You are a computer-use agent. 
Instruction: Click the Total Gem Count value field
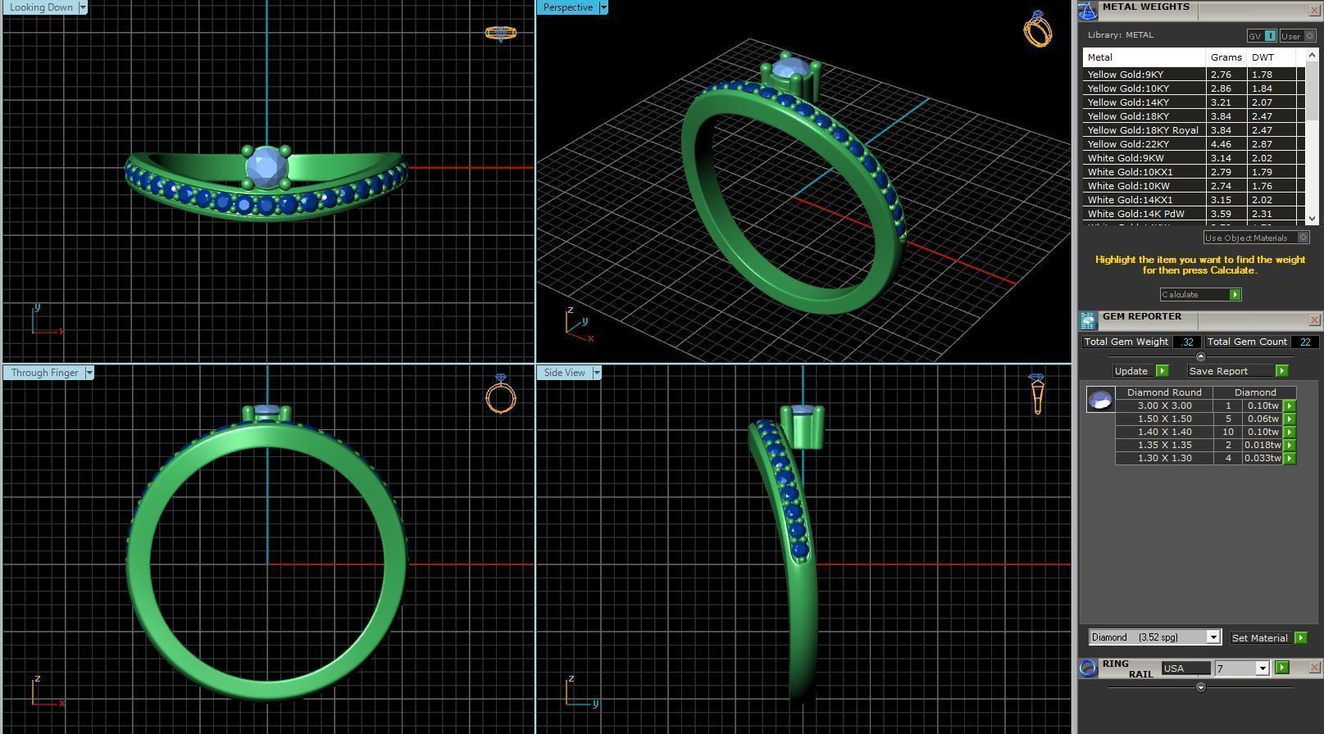pos(1304,342)
